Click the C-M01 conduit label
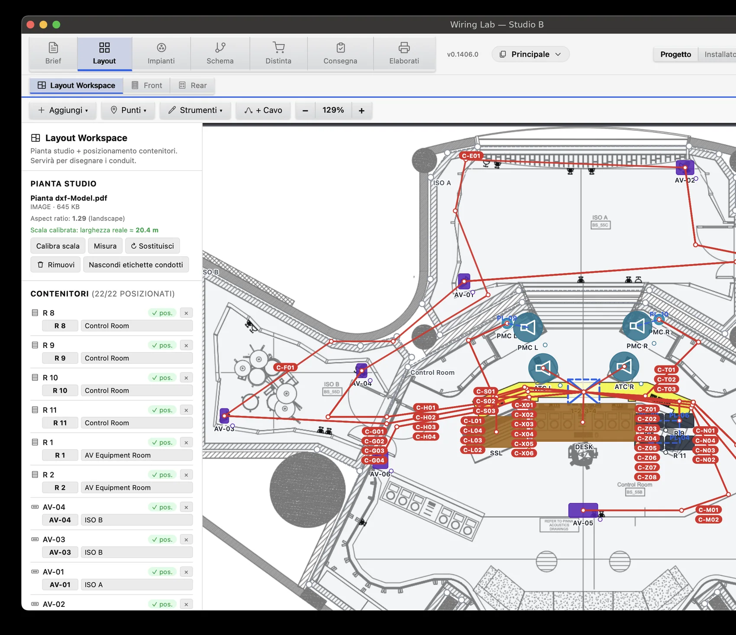This screenshot has height=635, width=736. click(x=708, y=510)
